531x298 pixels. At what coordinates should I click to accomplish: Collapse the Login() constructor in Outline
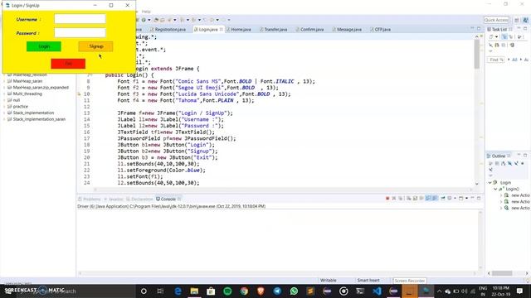click(x=495, y=189)
